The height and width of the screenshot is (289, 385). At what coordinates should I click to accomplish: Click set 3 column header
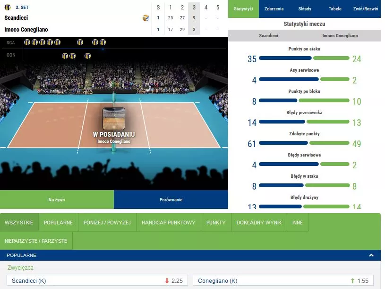tap(194, 8)
